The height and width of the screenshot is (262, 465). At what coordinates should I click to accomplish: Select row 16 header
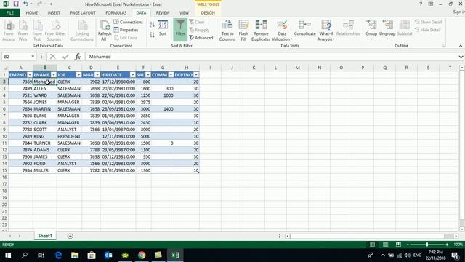tap(4, 178)
